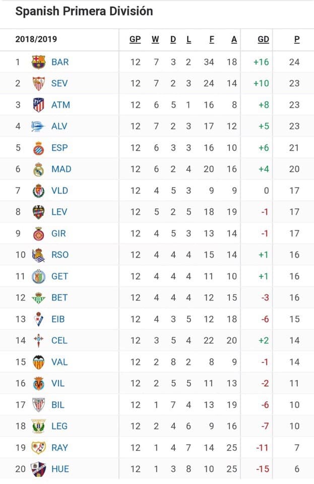314x484 pixels.
Task: Open the ALV team link
Action: [59, 126]
